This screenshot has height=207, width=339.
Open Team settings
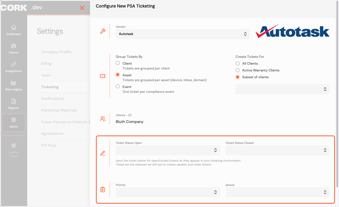click(46, 75)
